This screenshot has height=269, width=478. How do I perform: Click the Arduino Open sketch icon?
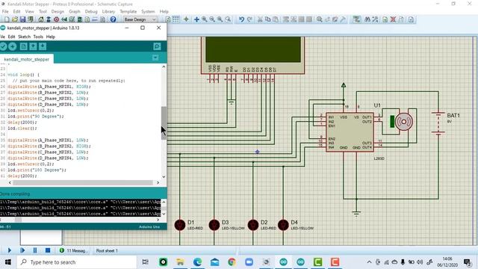(33, 46)
